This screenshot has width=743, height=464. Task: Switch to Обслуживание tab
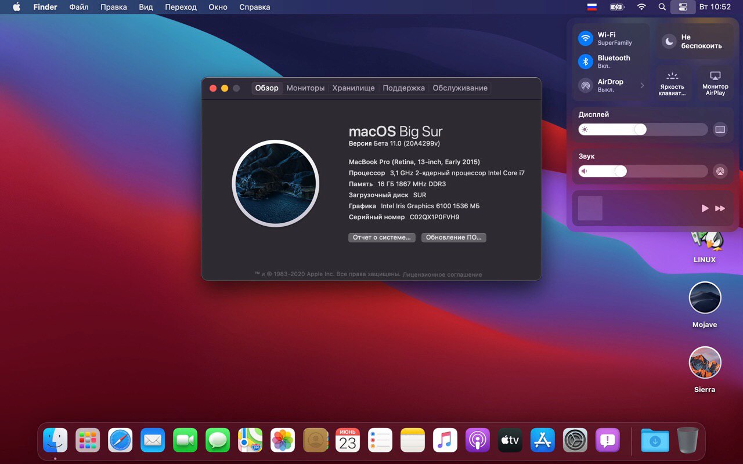pos(460,88)
